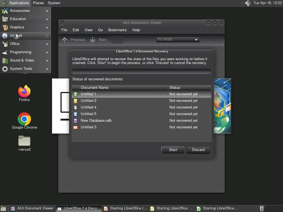Select the Untitled 2 row
This screenshot has width=283, height=212.
click(141, 101)
